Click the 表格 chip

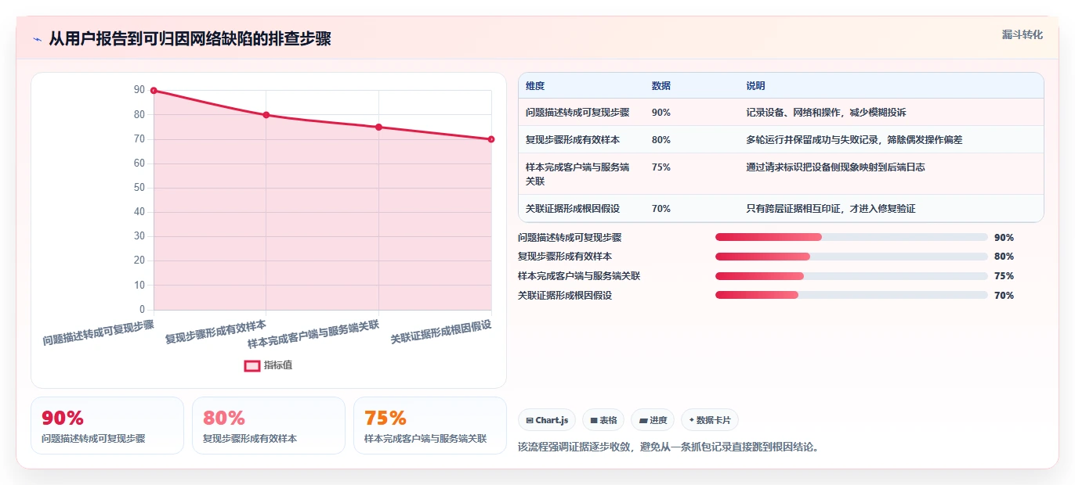[x=603, y=420]
